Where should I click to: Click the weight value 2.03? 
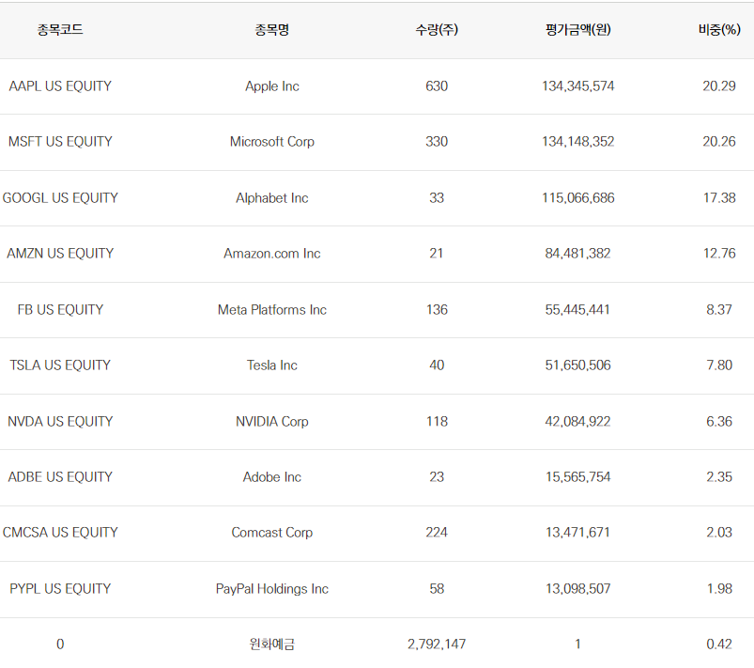click(x=719, y=532)
